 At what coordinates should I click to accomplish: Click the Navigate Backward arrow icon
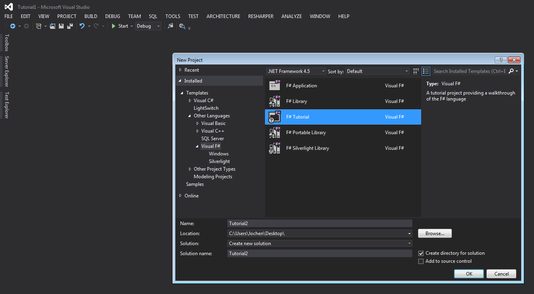(13, 26)
